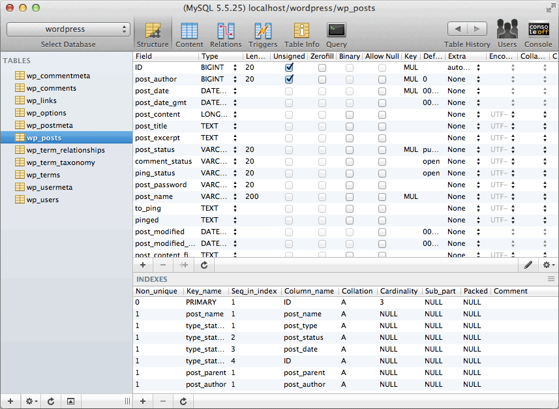Go back in table history
The image size is (559, 409).
click(x=457, y=29)
